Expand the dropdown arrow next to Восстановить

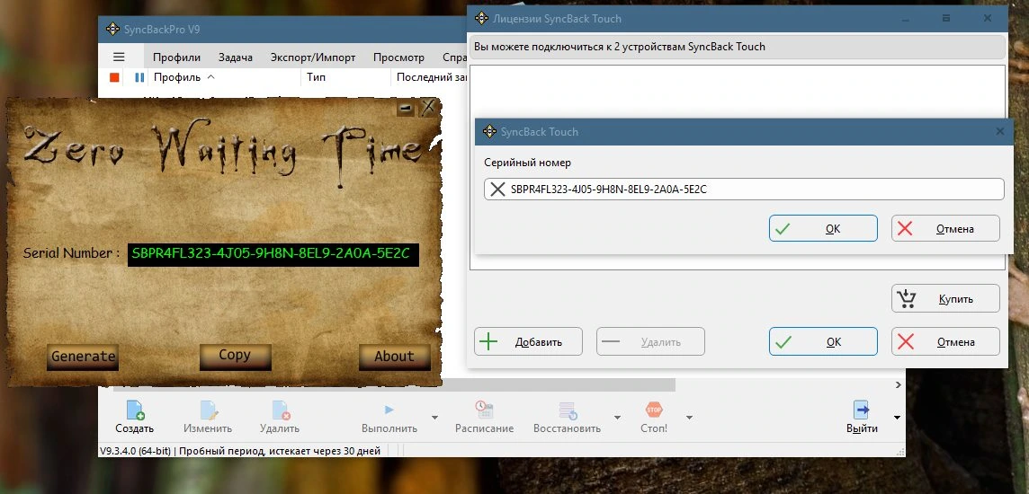point(617,418)
